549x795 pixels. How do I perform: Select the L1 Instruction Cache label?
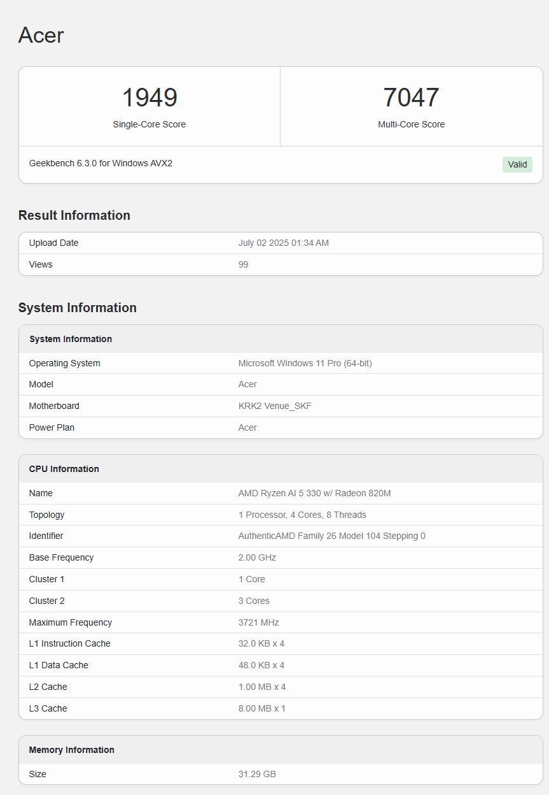click(70, 643)
